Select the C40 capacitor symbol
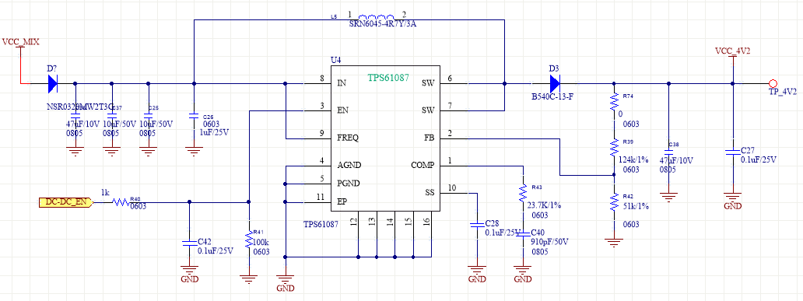The image size is (803, 301). click(523, 234)
